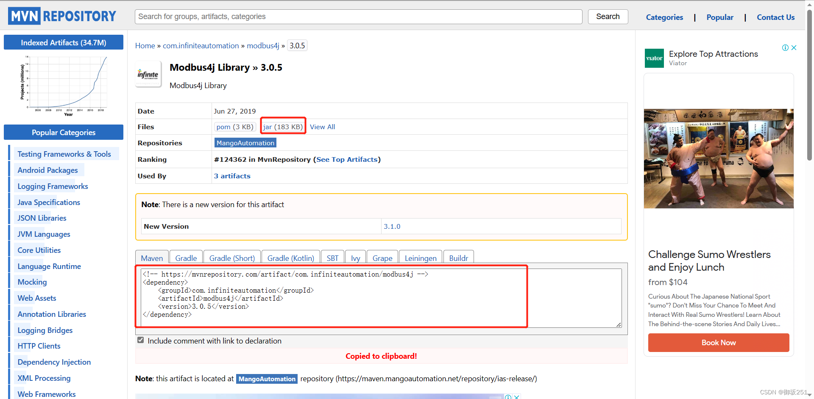Click "Book Now" on the Viator ad

click(x=718, y=343)
